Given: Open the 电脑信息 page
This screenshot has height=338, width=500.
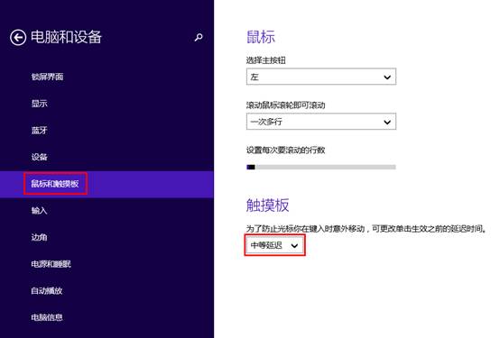Looking at the screenshot, I should (47, 317).
